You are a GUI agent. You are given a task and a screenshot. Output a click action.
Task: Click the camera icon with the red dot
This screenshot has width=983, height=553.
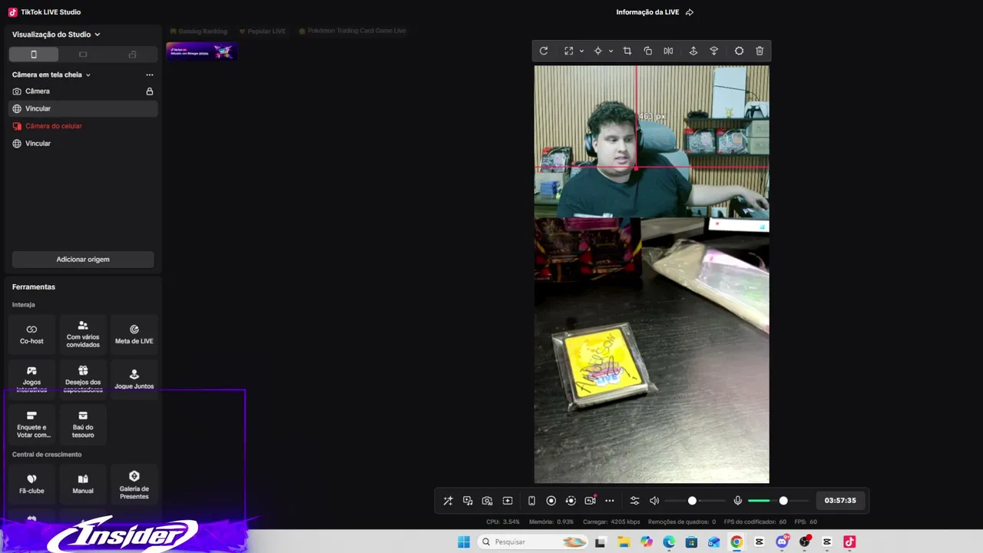coord(590,500)
